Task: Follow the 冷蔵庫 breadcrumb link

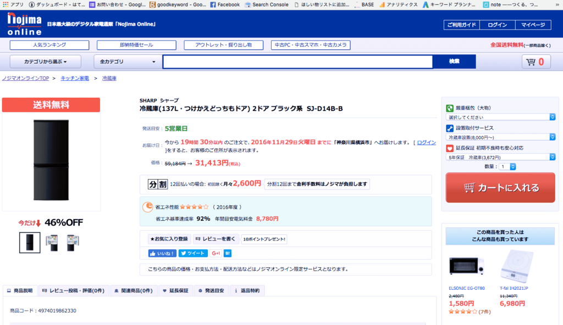Action: [x=109, y=78]
